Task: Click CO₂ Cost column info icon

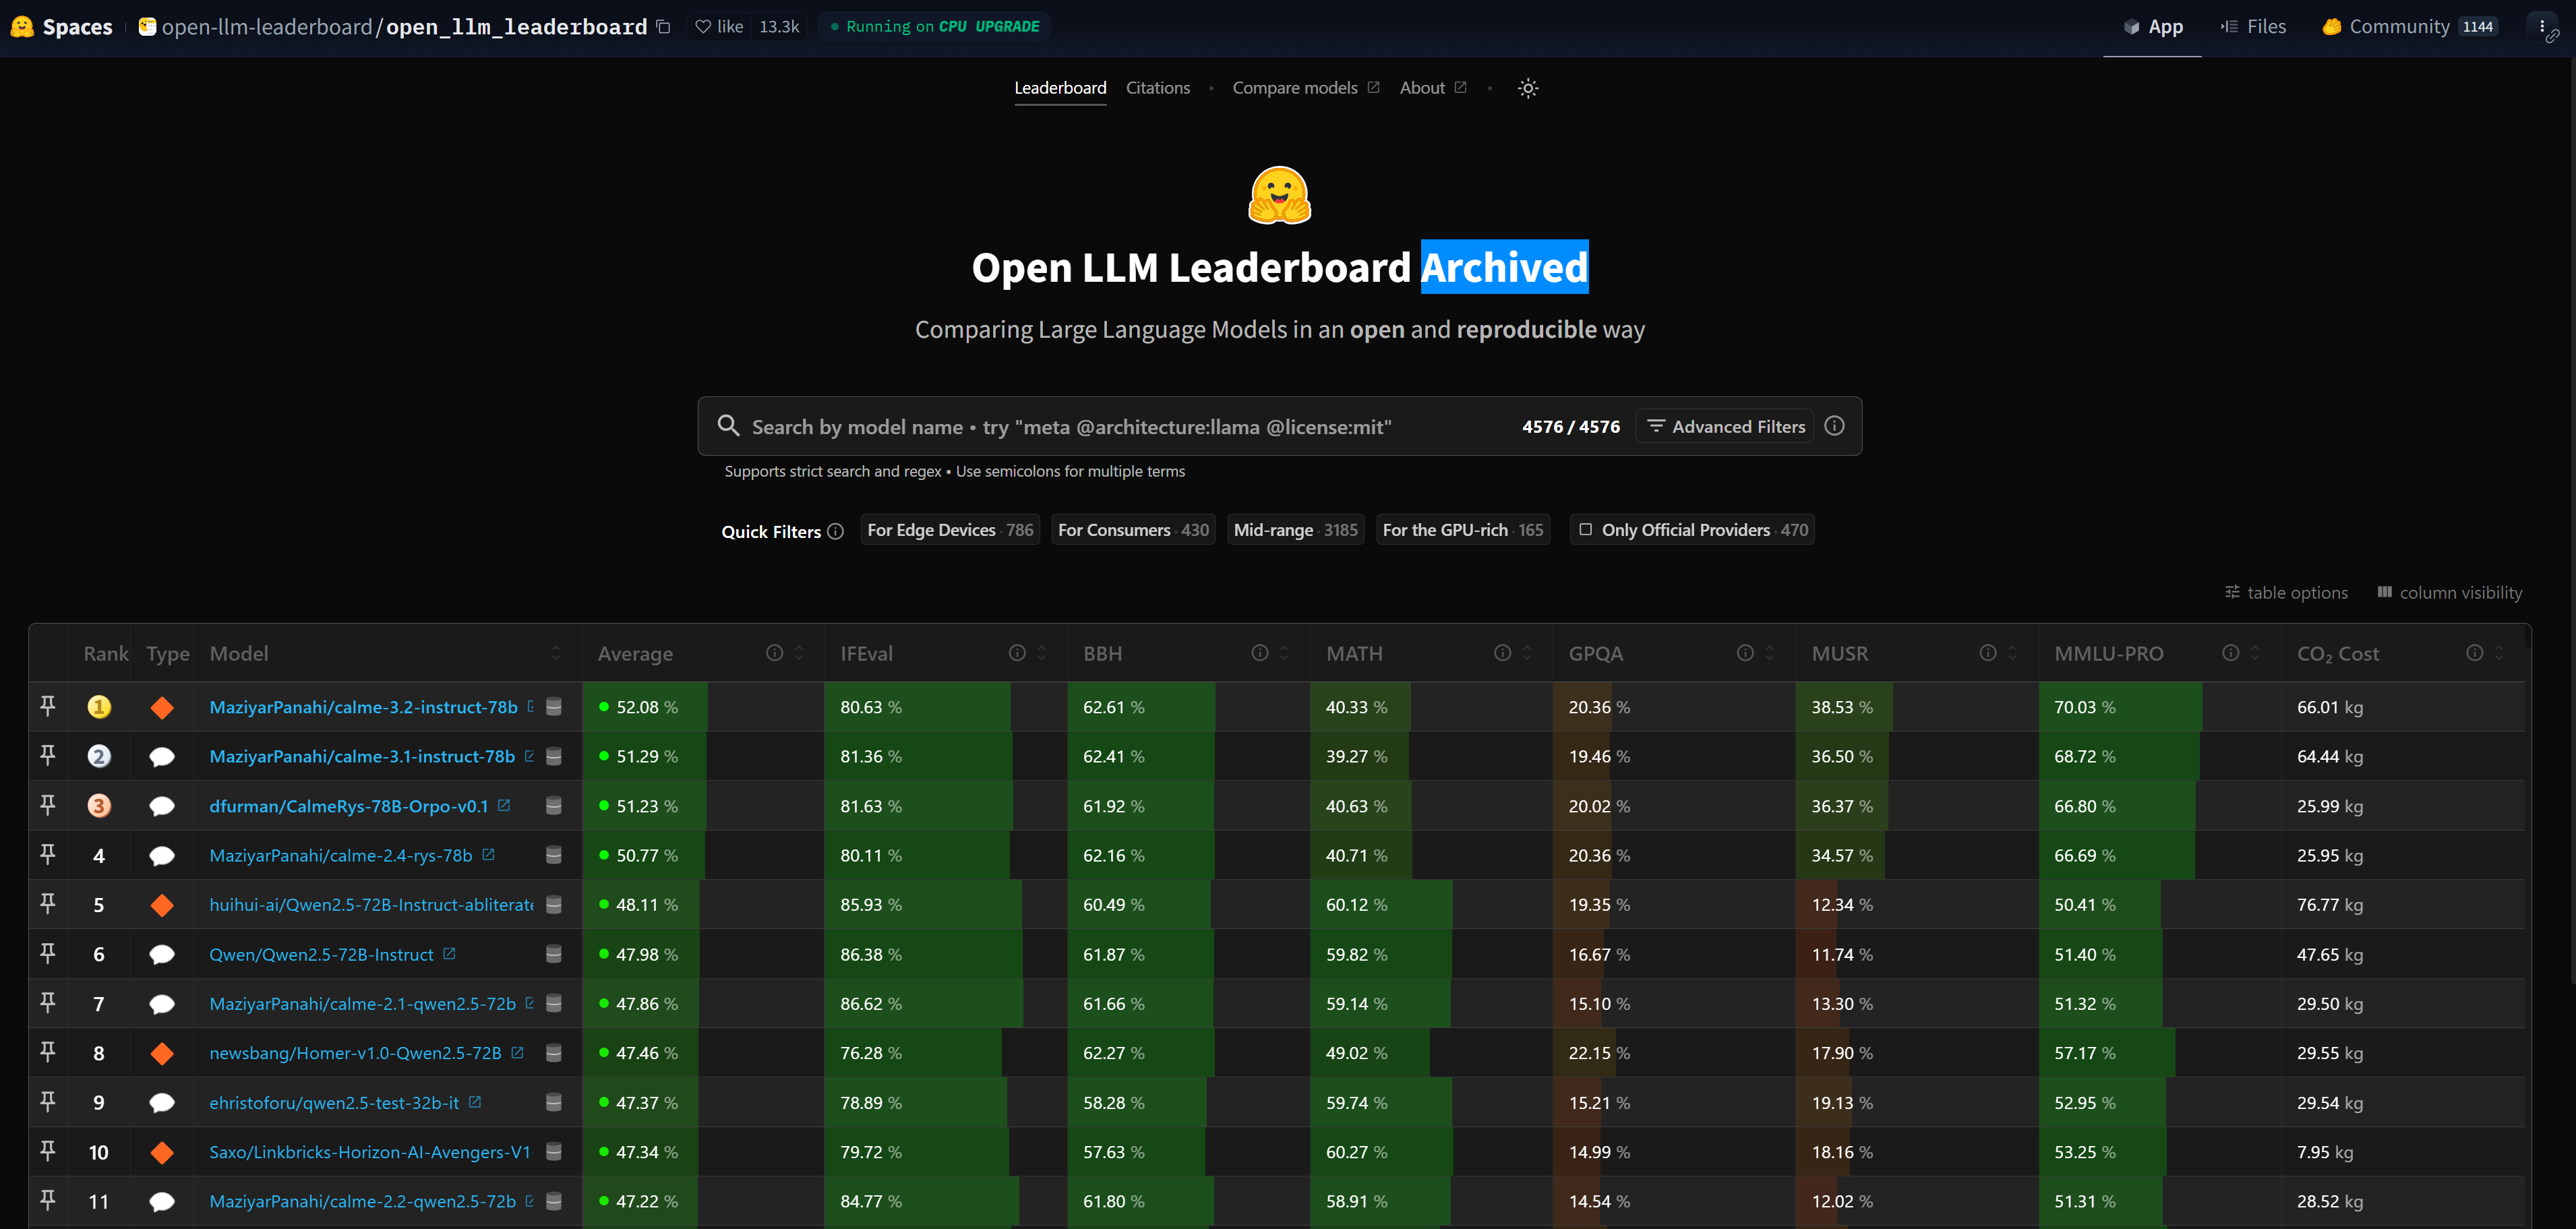Action: (x=2474, y=653)
